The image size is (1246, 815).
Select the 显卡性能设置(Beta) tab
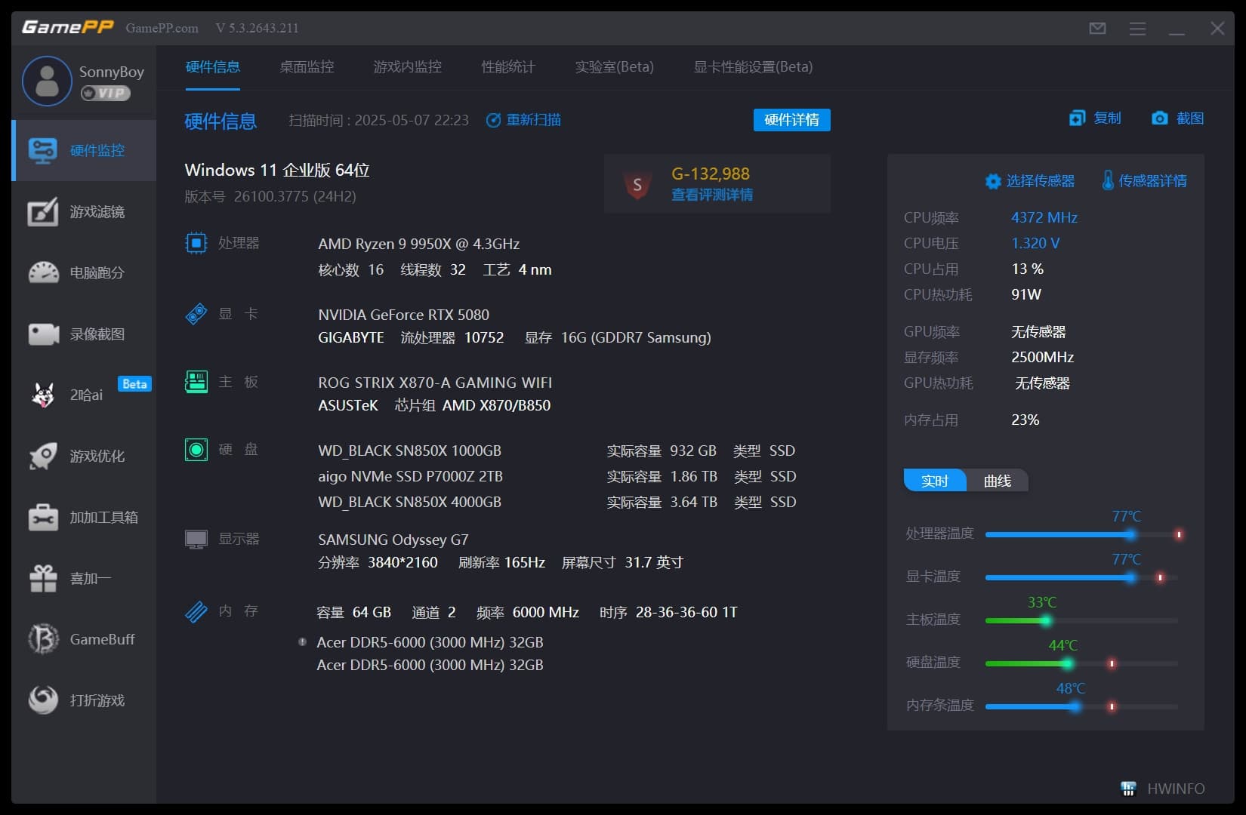[754, 67]
